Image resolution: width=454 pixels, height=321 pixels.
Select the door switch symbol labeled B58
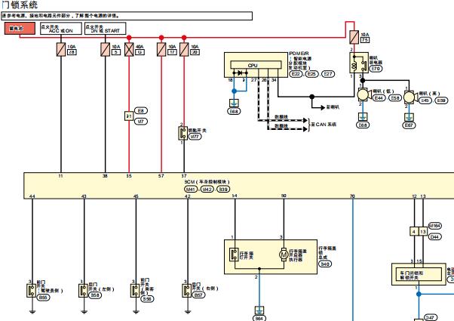coord(84,291)
